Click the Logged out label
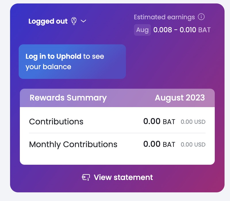Screen dimensions: 230x201 (x=48, y=21)
